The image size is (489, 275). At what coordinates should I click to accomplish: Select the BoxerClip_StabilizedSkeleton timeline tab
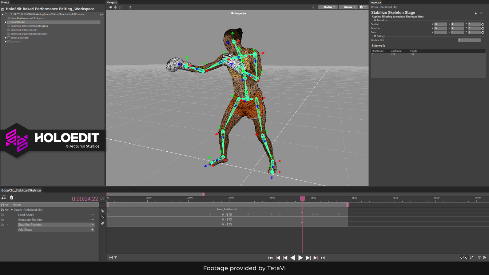click(x=21, y=190)
